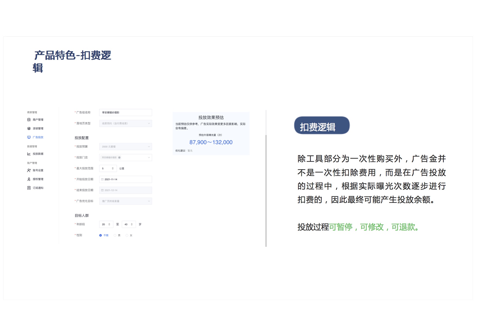The height and width of the screenshot is (336, 477).
Task: Click the 账号设置 user icon
Action: (x=29, y=170)
